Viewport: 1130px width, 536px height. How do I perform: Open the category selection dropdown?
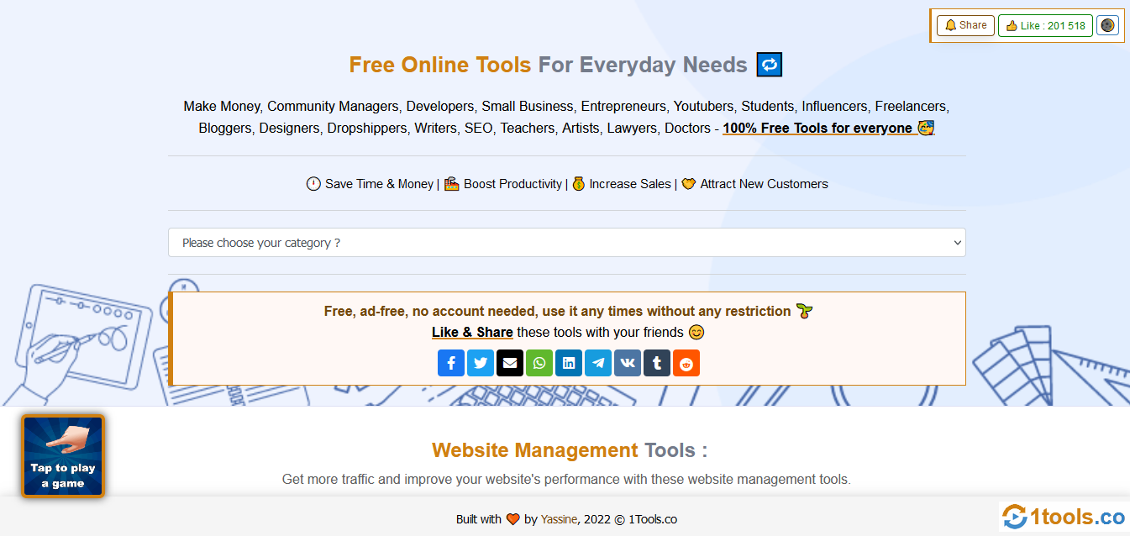tap(567, 243)
